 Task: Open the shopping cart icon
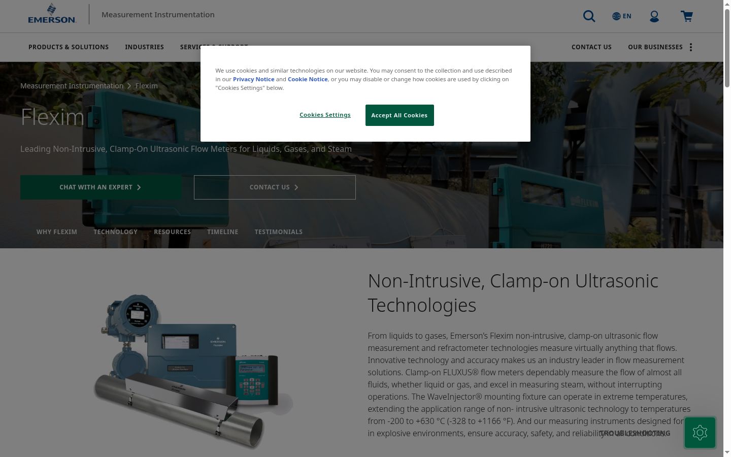(687, 16)
